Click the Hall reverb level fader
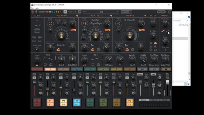This screenshot has width=204, height=115. [154, 85]
